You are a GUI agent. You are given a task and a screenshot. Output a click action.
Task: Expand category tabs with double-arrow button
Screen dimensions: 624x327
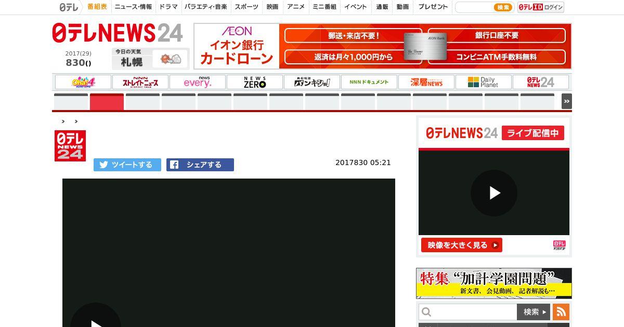(567, 101)
